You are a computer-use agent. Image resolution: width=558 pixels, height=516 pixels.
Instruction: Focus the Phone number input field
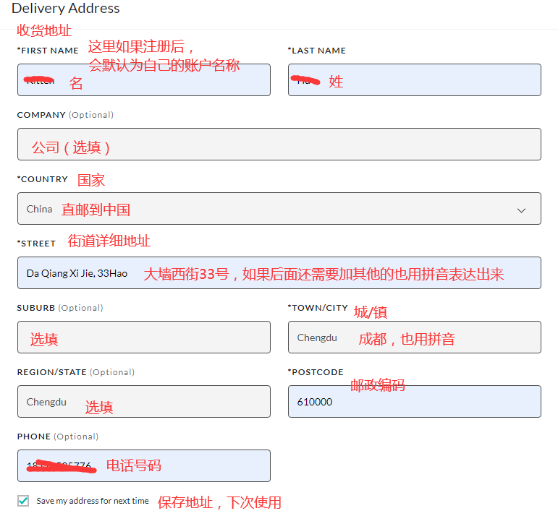point(143,465)
